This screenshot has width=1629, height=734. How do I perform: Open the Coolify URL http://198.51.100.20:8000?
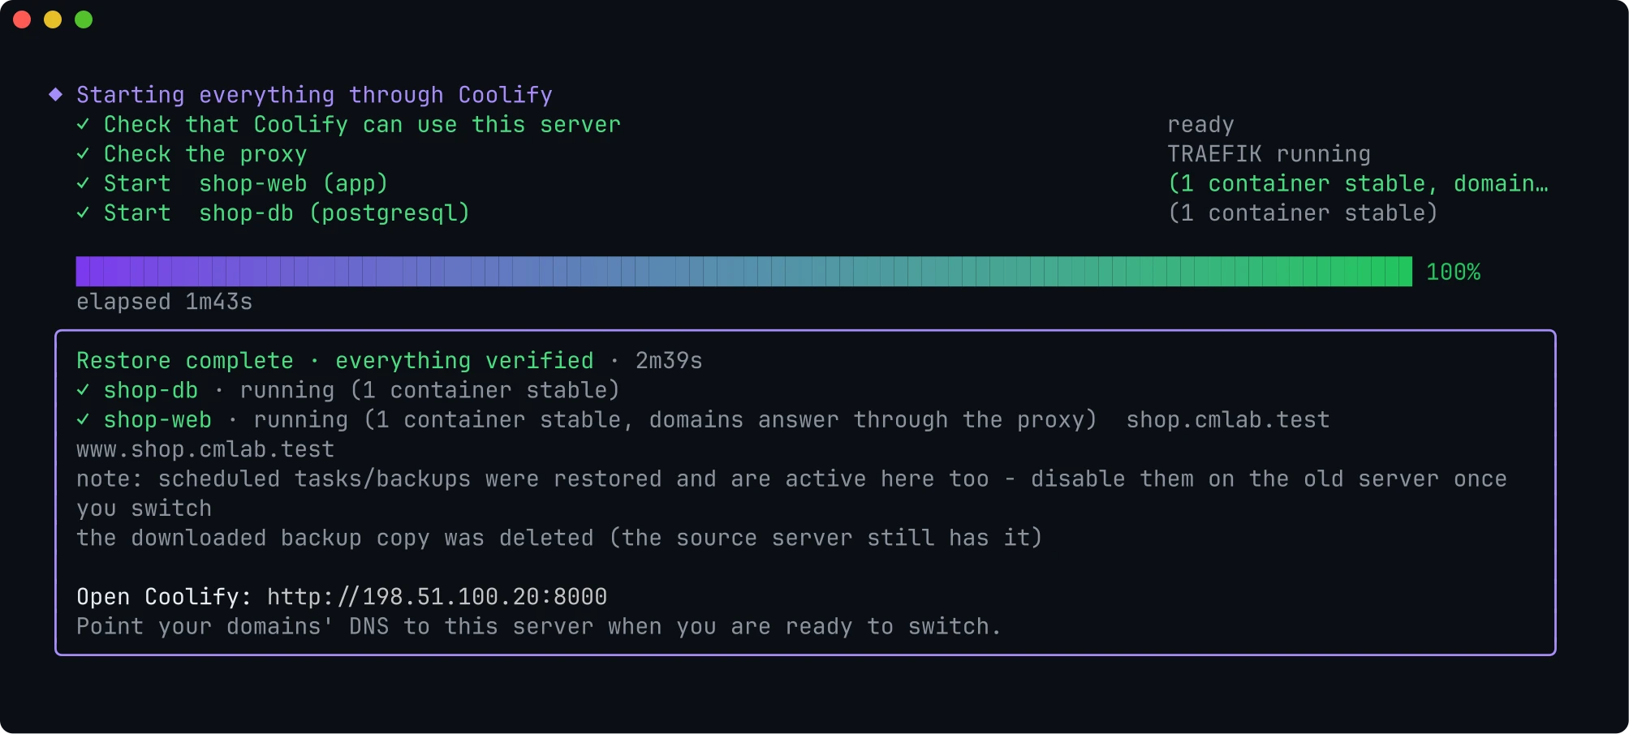coord(437,597)
